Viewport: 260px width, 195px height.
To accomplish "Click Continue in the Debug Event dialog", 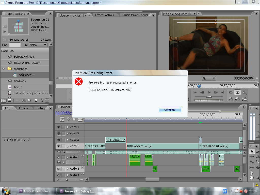I will 170,110.
